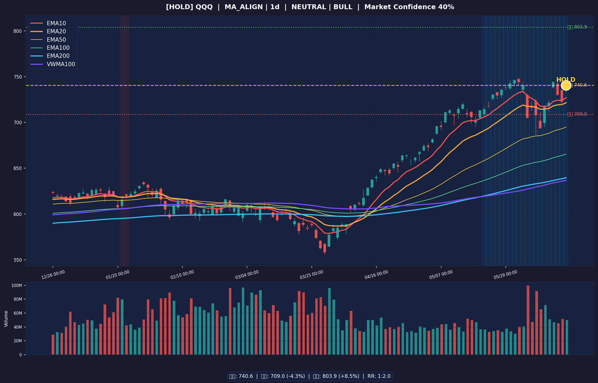Click the 600 price axis label
Image resolution: width=598 pixels, height=383 pixels.
[17, 214]
